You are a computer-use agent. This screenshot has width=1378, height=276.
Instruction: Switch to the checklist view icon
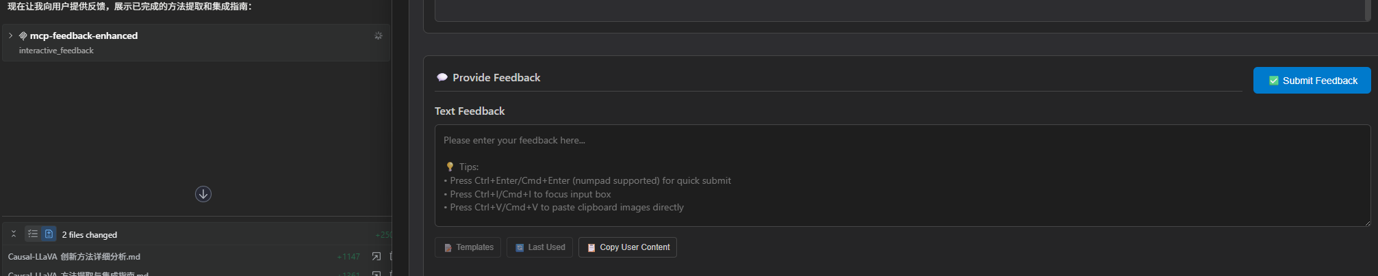click(x=32, y=234)
